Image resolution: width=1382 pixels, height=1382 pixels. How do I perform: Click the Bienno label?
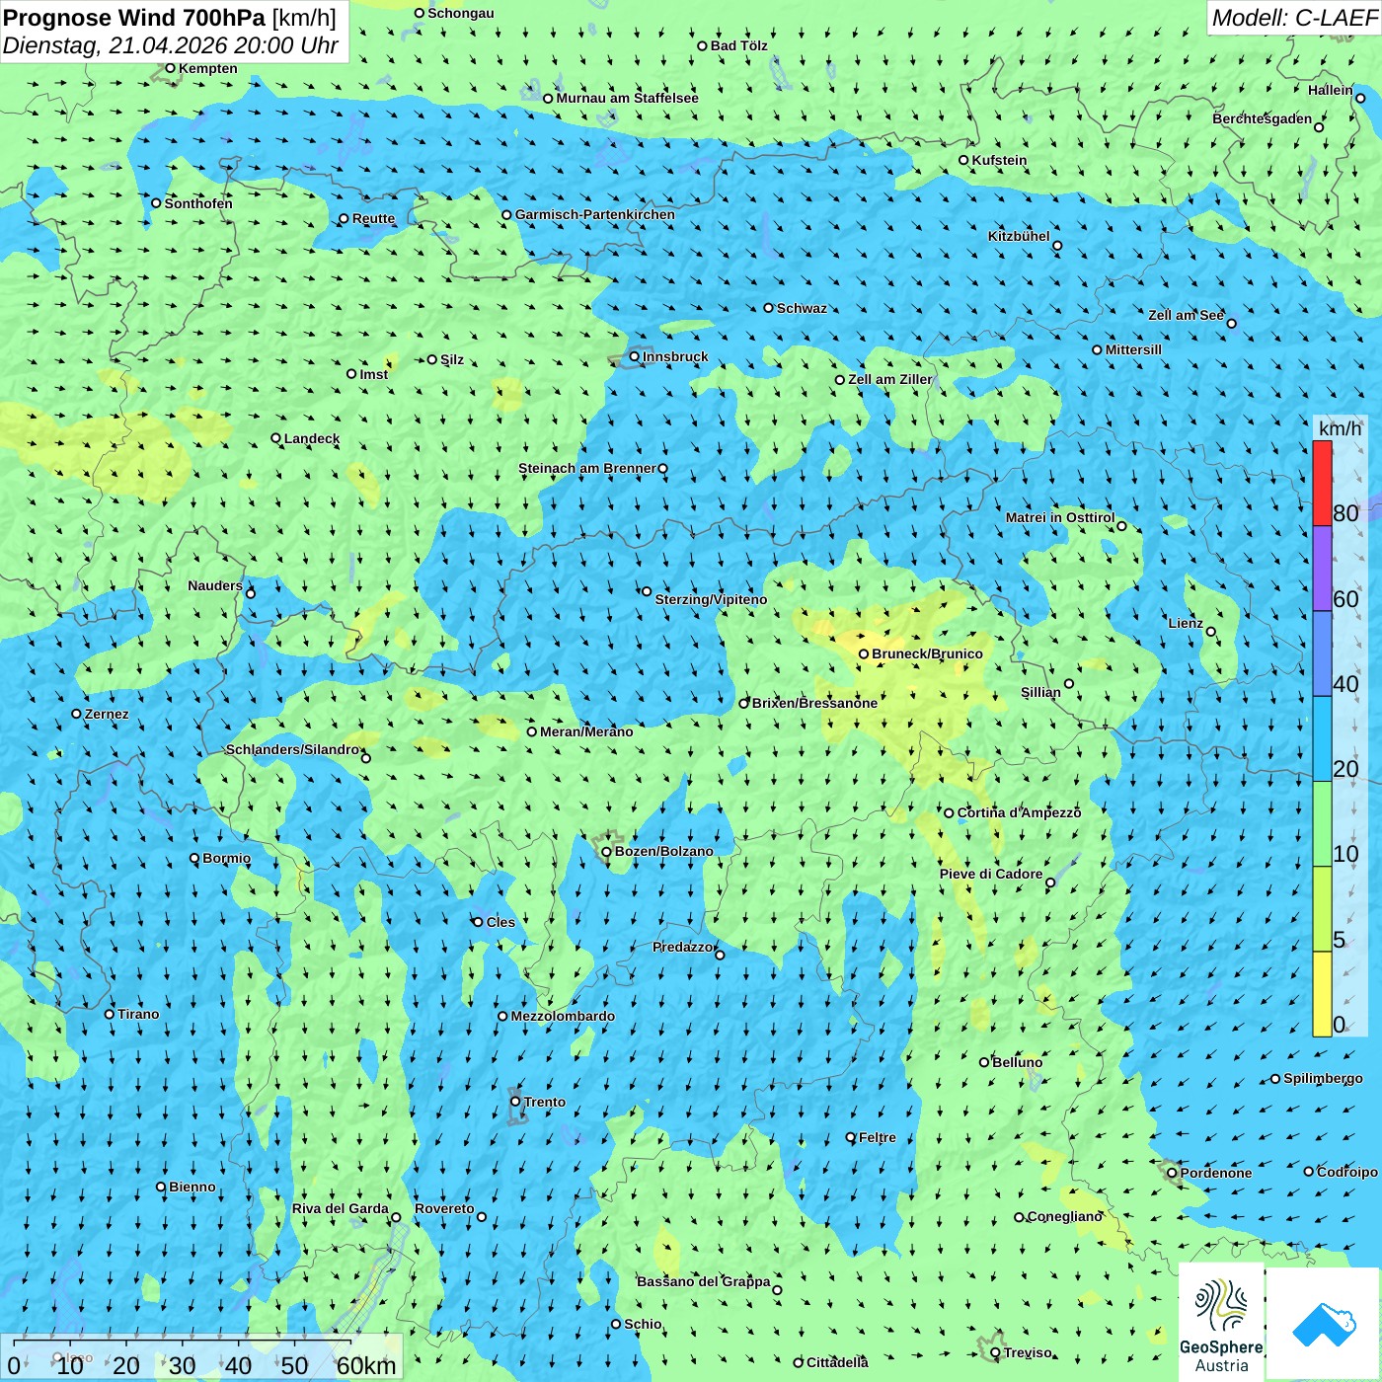point(192,1187)
